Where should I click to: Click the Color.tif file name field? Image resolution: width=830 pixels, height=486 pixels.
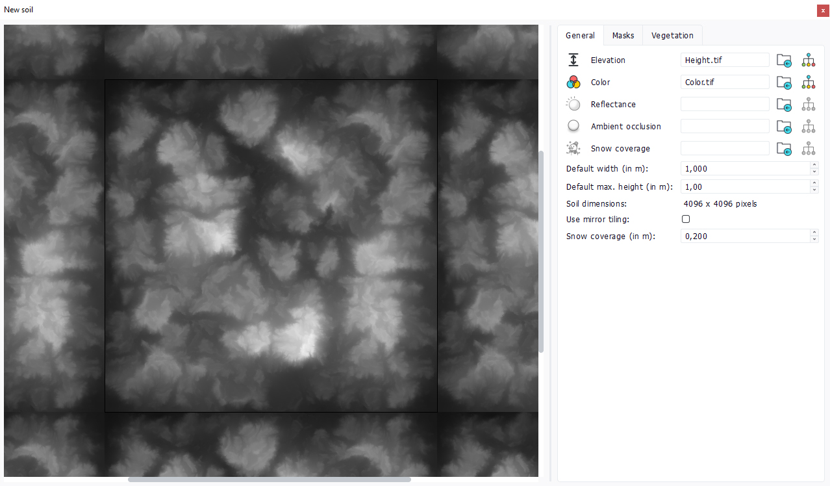coord(724,83)
